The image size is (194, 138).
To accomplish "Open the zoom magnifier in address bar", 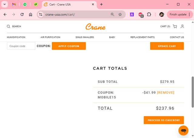I will 112,15.
